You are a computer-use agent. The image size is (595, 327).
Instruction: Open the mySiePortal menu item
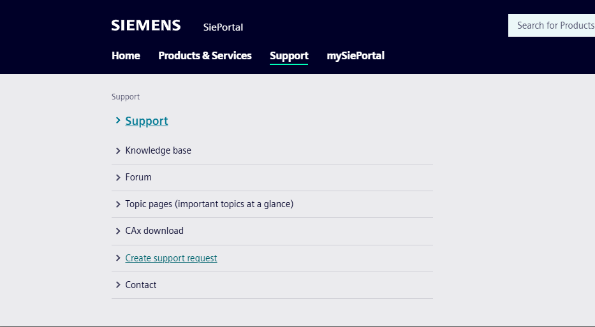coord(355,55)
